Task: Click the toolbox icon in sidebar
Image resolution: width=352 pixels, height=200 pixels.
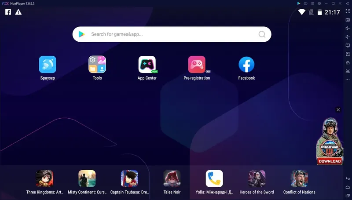Action: [348, 62]
